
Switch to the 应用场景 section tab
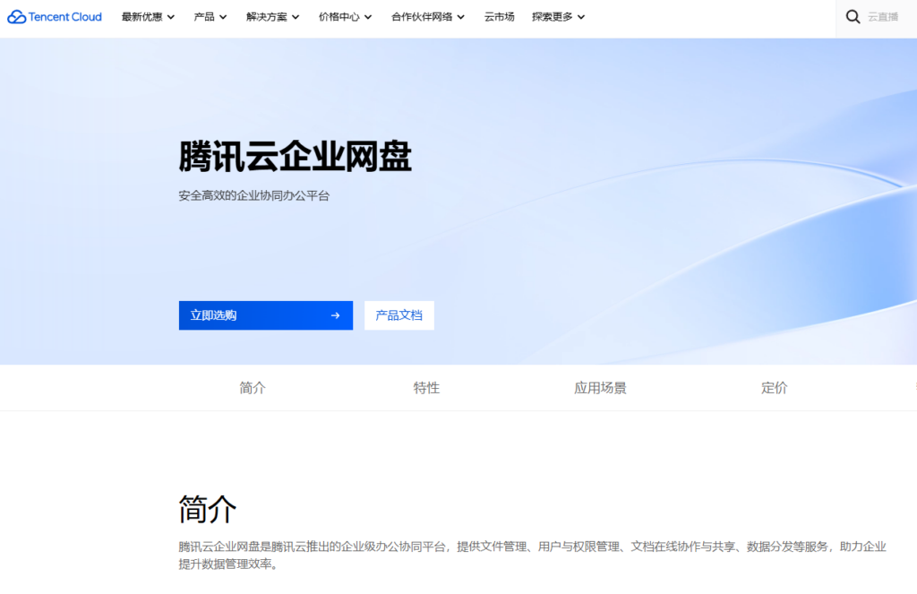(600, 387)
